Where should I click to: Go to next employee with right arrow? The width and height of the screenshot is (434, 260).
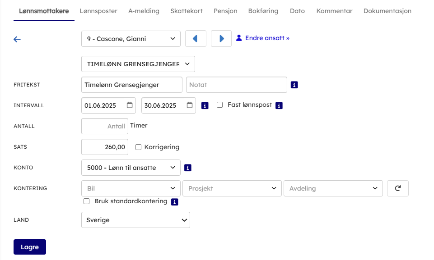(221, 39)
